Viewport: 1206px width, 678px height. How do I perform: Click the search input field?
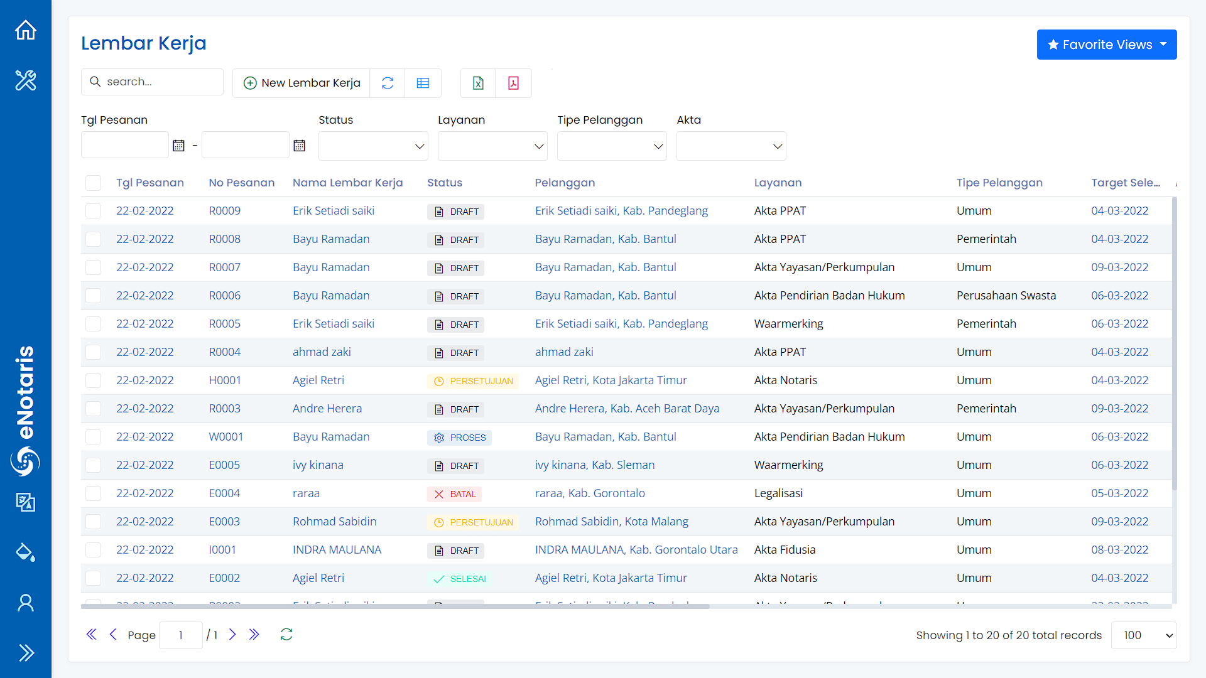[152, 82]
